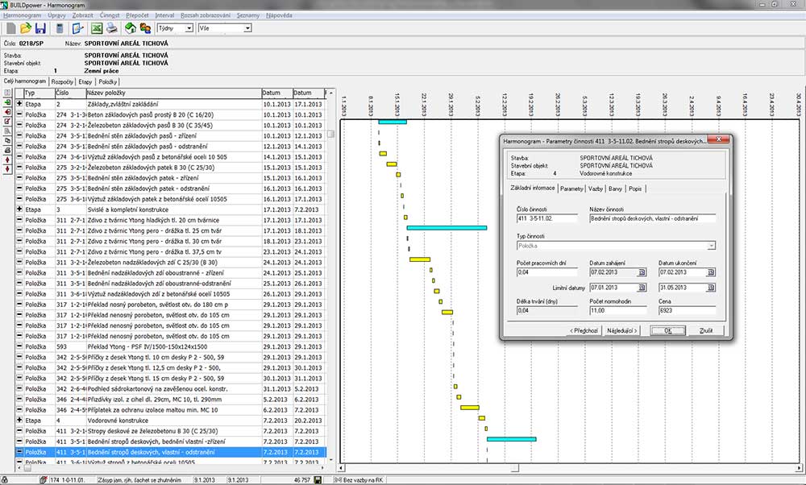The image size is (806, 485).
Task: Switch to the Etapy tab
Action: (x=85, y=81)
